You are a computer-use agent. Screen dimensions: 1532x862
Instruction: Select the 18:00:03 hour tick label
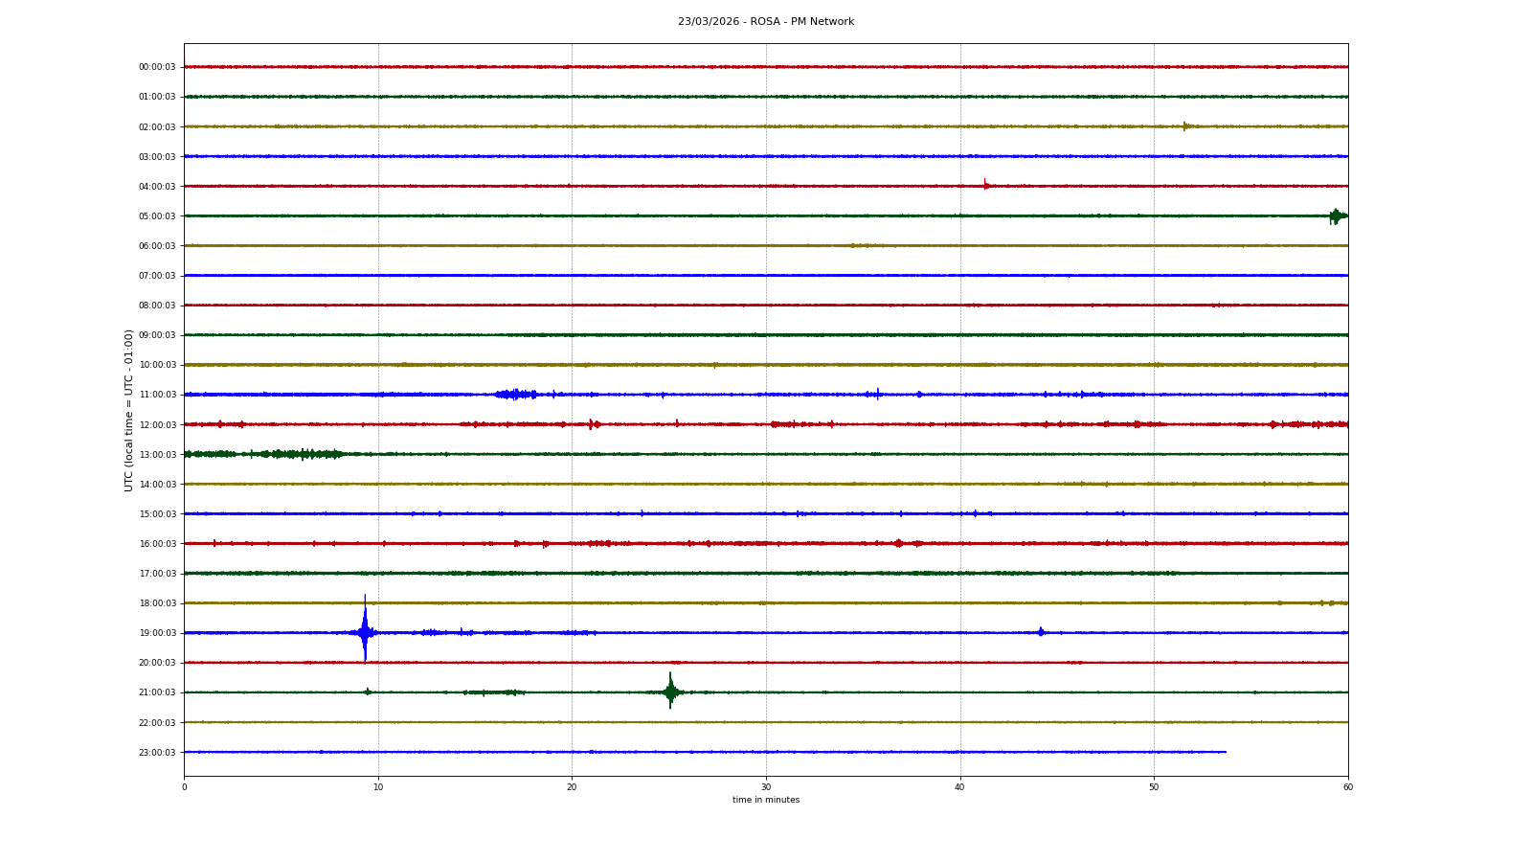pos(157,603)
